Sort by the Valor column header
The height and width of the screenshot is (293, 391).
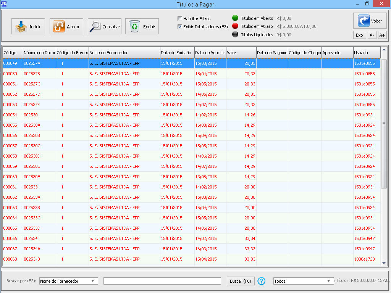241,53
